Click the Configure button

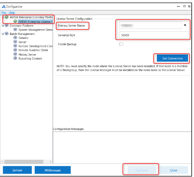(x=142, y=170)
